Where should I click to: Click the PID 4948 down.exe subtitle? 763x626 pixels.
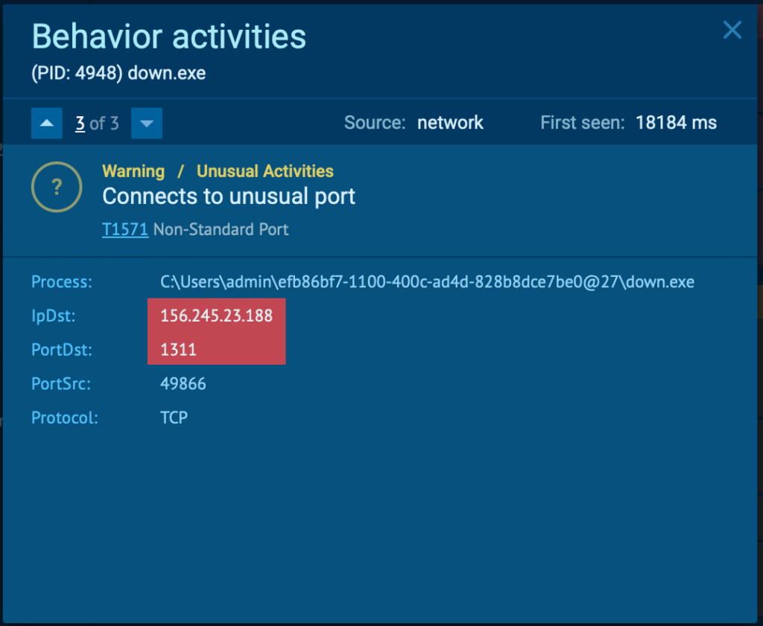118,73
